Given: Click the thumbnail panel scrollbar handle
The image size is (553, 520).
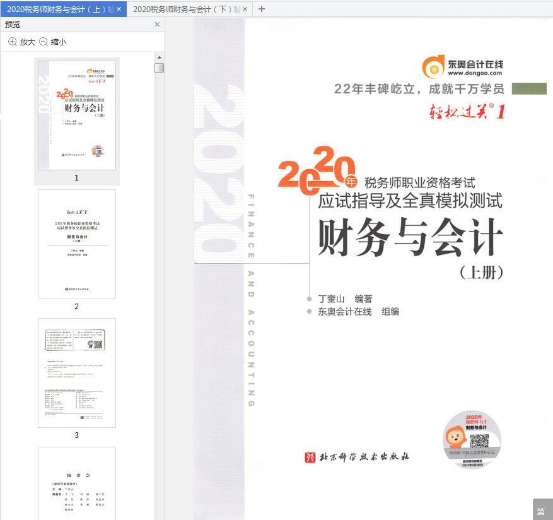Looking at the screenshot, I should tap(160, 68).
